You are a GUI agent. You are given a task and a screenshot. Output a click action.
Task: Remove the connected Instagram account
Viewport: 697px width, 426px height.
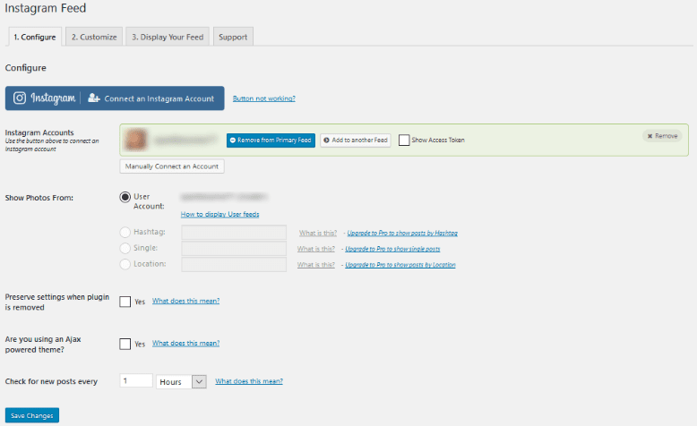point(662,136)
